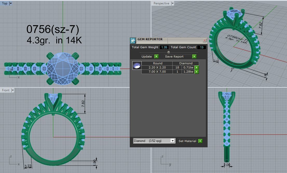The image size is (287, 173).
Task: Click the round gem thumbnail
Action: click(137, 65)
